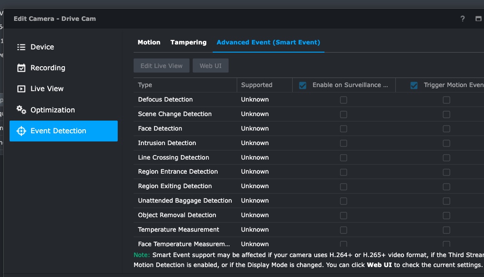Select the Event Detection crosshair icon
Viewport: 484px width, 277px height.
(20, 131)
